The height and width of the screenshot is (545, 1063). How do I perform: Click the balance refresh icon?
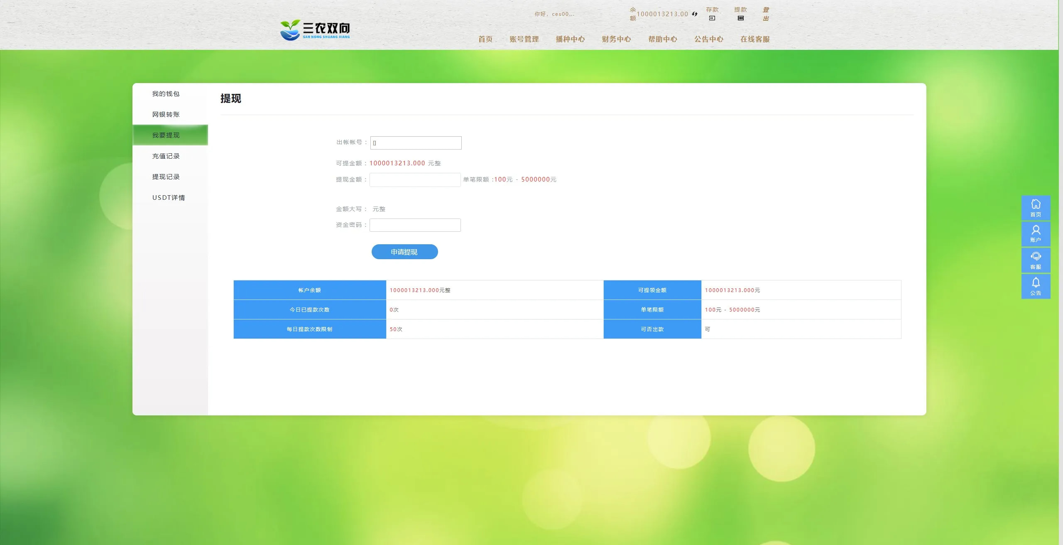coord(695,14)
